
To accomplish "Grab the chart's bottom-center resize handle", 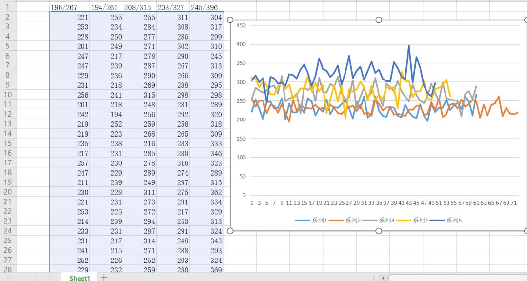I will pyautogui.click(x=379, y=231).
